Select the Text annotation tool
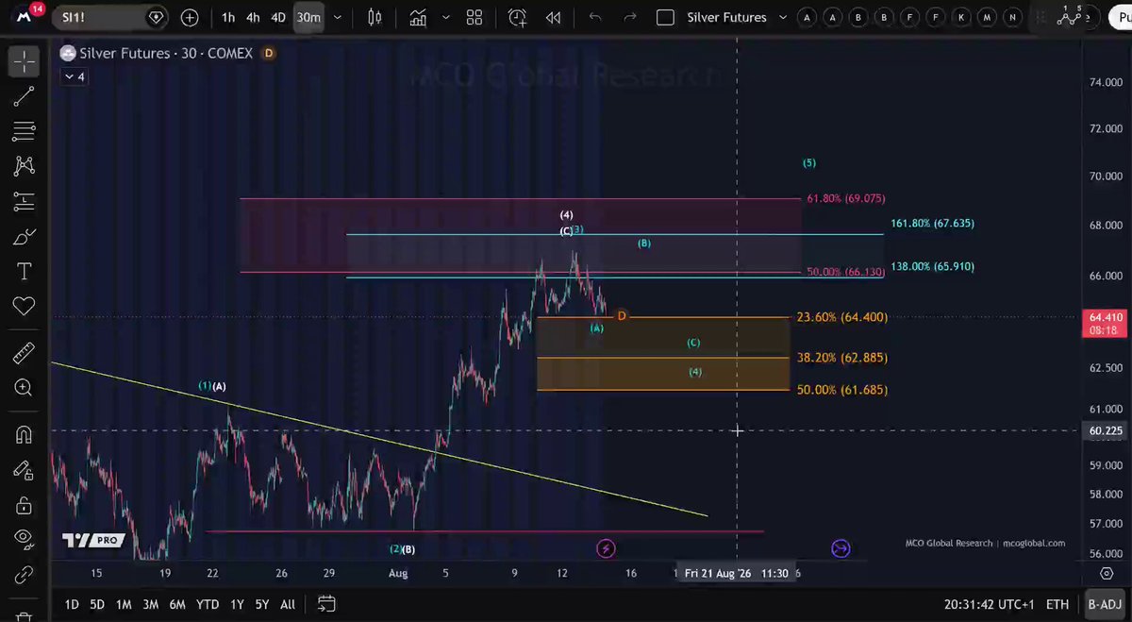 tap(24, 272)
